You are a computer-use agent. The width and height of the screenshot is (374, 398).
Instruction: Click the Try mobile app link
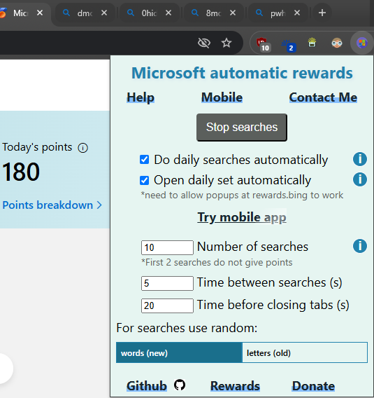(242, 217)
